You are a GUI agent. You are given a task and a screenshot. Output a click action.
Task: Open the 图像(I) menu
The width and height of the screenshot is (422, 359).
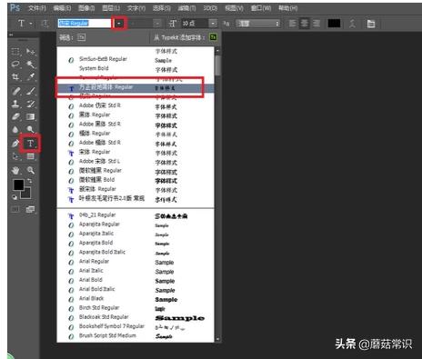coord(86,8)
